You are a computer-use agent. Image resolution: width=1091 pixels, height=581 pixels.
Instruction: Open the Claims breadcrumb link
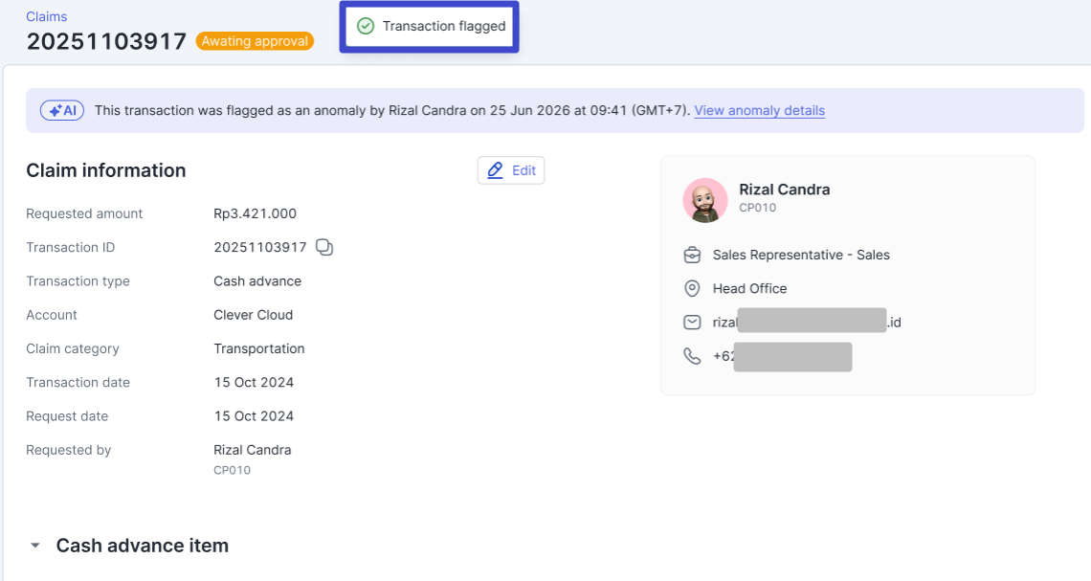(x=47, y=17)
